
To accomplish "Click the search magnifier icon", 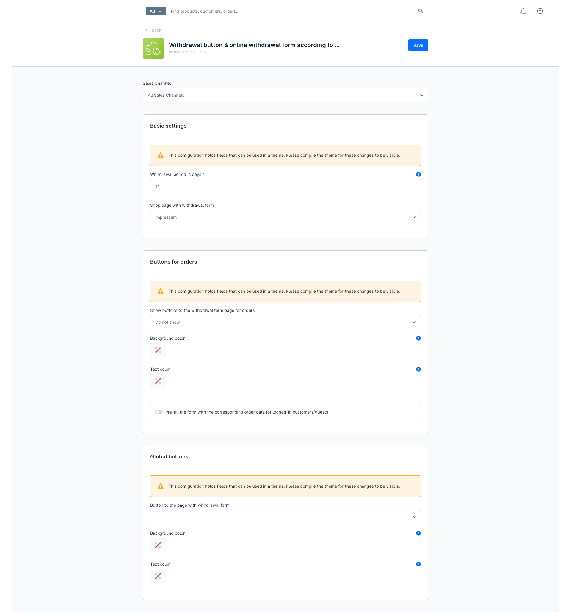I will coord(420,11).
